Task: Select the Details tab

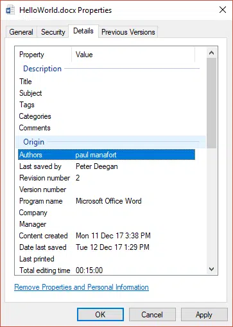Action: [83, 31]
